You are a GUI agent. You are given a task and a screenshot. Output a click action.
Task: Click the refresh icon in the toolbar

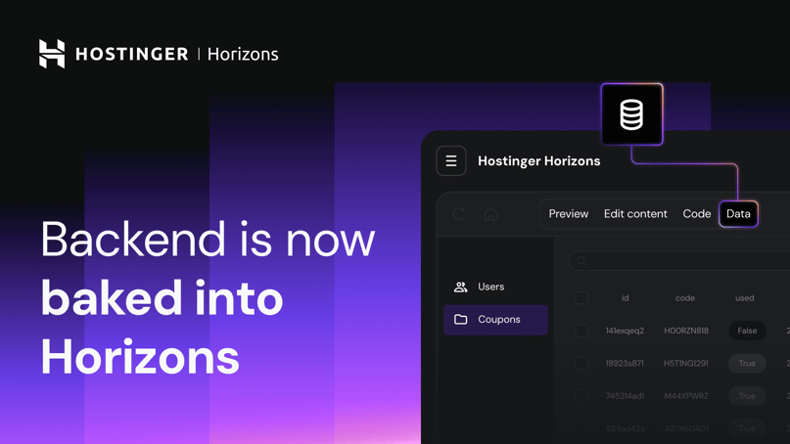pos(459,214)
